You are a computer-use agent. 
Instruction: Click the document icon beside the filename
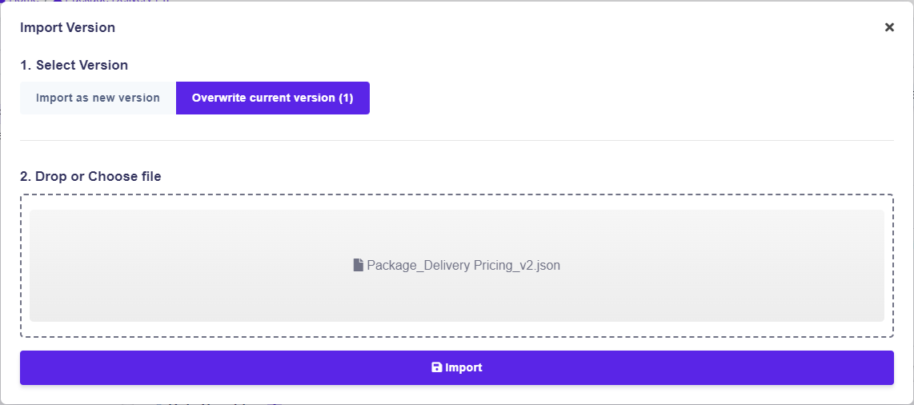359,265
